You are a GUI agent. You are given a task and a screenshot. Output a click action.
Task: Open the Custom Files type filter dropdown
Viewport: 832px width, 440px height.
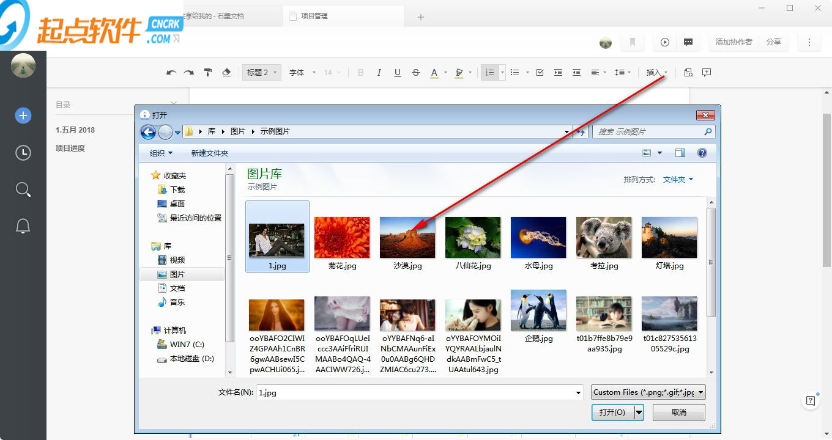tap(648, 392)
